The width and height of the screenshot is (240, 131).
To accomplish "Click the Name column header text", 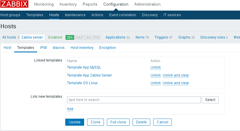I will (x=72, y=61).
